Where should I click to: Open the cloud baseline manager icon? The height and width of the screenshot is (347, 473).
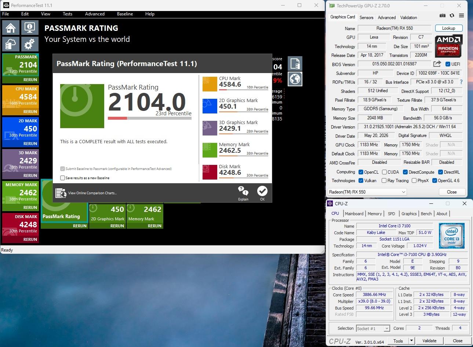pos(11,44)
